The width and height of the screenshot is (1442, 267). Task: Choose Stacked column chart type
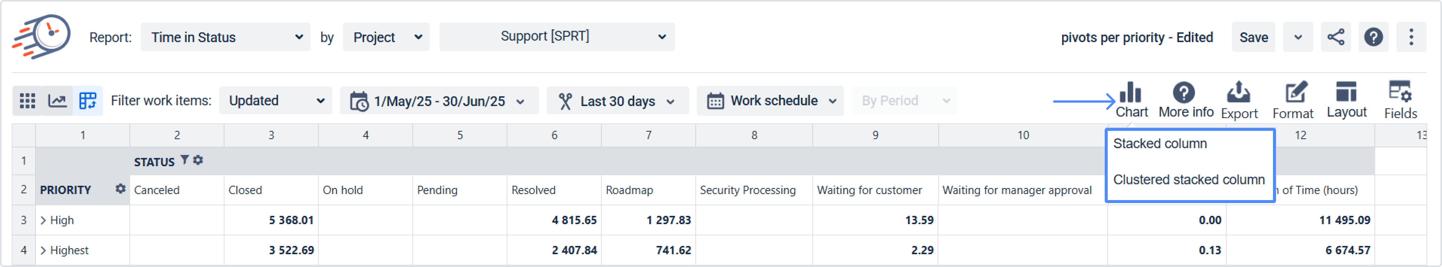pyautogui.click(x=1160, y=144)
